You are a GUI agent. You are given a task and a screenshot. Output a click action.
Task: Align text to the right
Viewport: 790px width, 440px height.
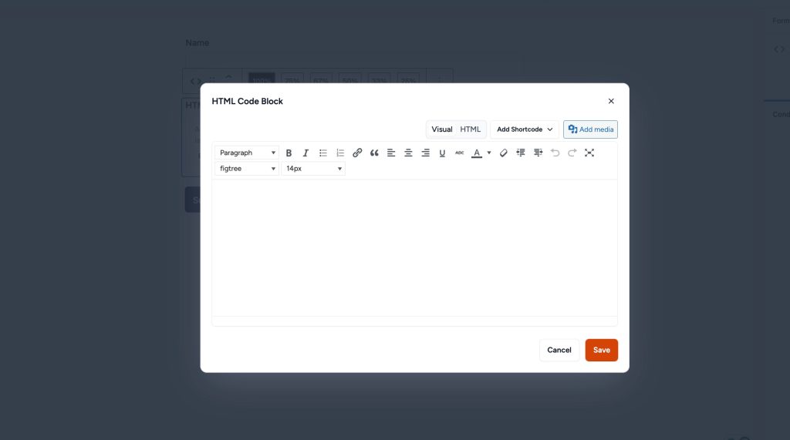click(x=425, y=153)
